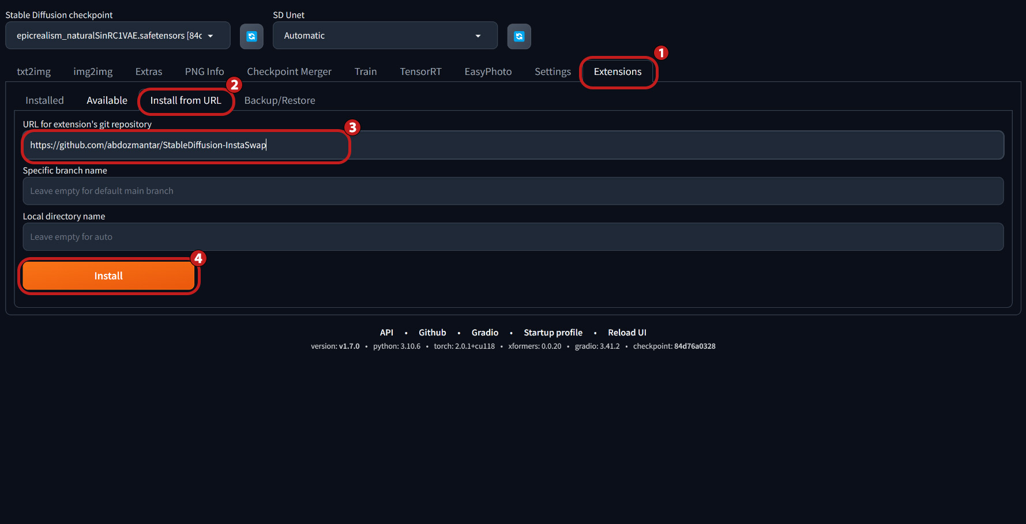Focus the git repository URL field
Viewport: 1026px width, 524px height.
click(x=513, y=145)
